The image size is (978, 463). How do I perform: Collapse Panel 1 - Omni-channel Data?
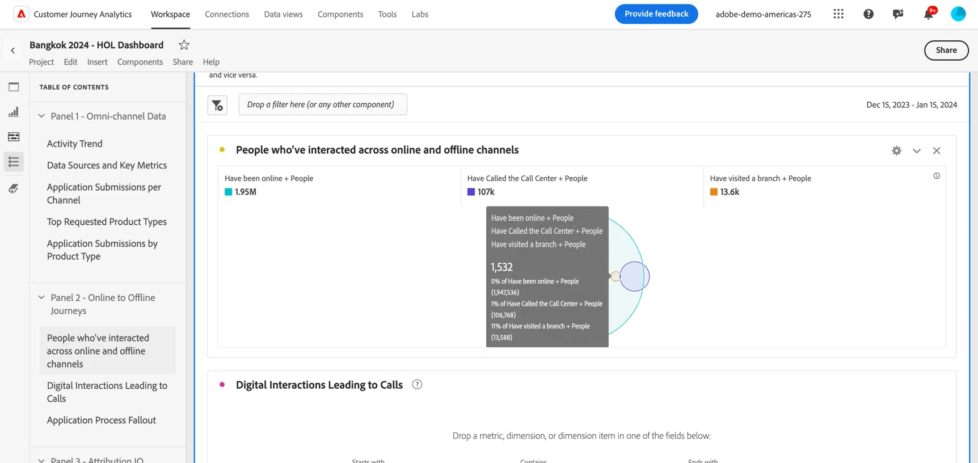(41, 116)
